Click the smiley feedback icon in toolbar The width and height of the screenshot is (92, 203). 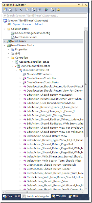click(x=58, y=10)
